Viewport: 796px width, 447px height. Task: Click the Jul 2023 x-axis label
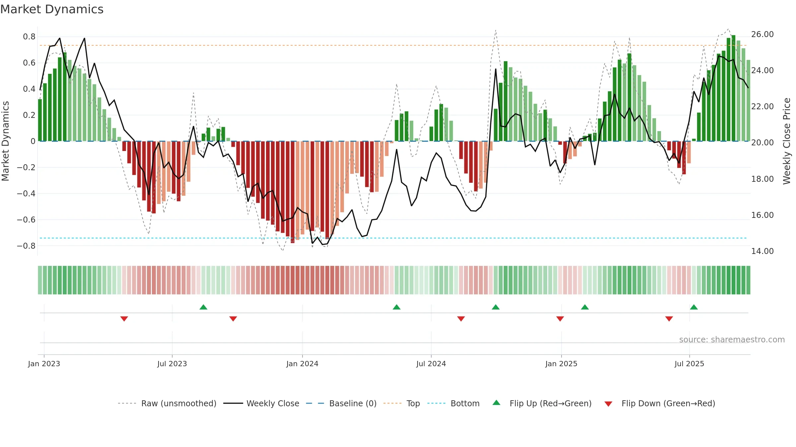tap(172, 364)
